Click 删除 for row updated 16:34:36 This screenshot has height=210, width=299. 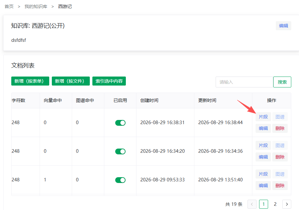280,157
